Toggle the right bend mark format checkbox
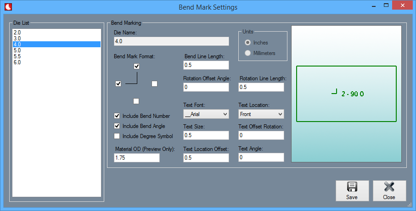 (154, 84)
